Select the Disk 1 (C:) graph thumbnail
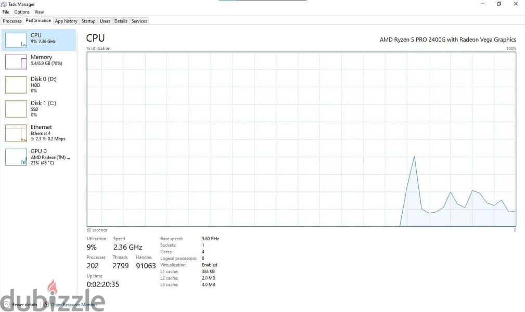This screenshot has width=525, height=312. [16, 109]
